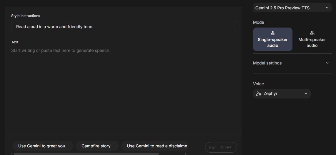
Task: Click the chevron next to Model settings
Action: (327, 63)
